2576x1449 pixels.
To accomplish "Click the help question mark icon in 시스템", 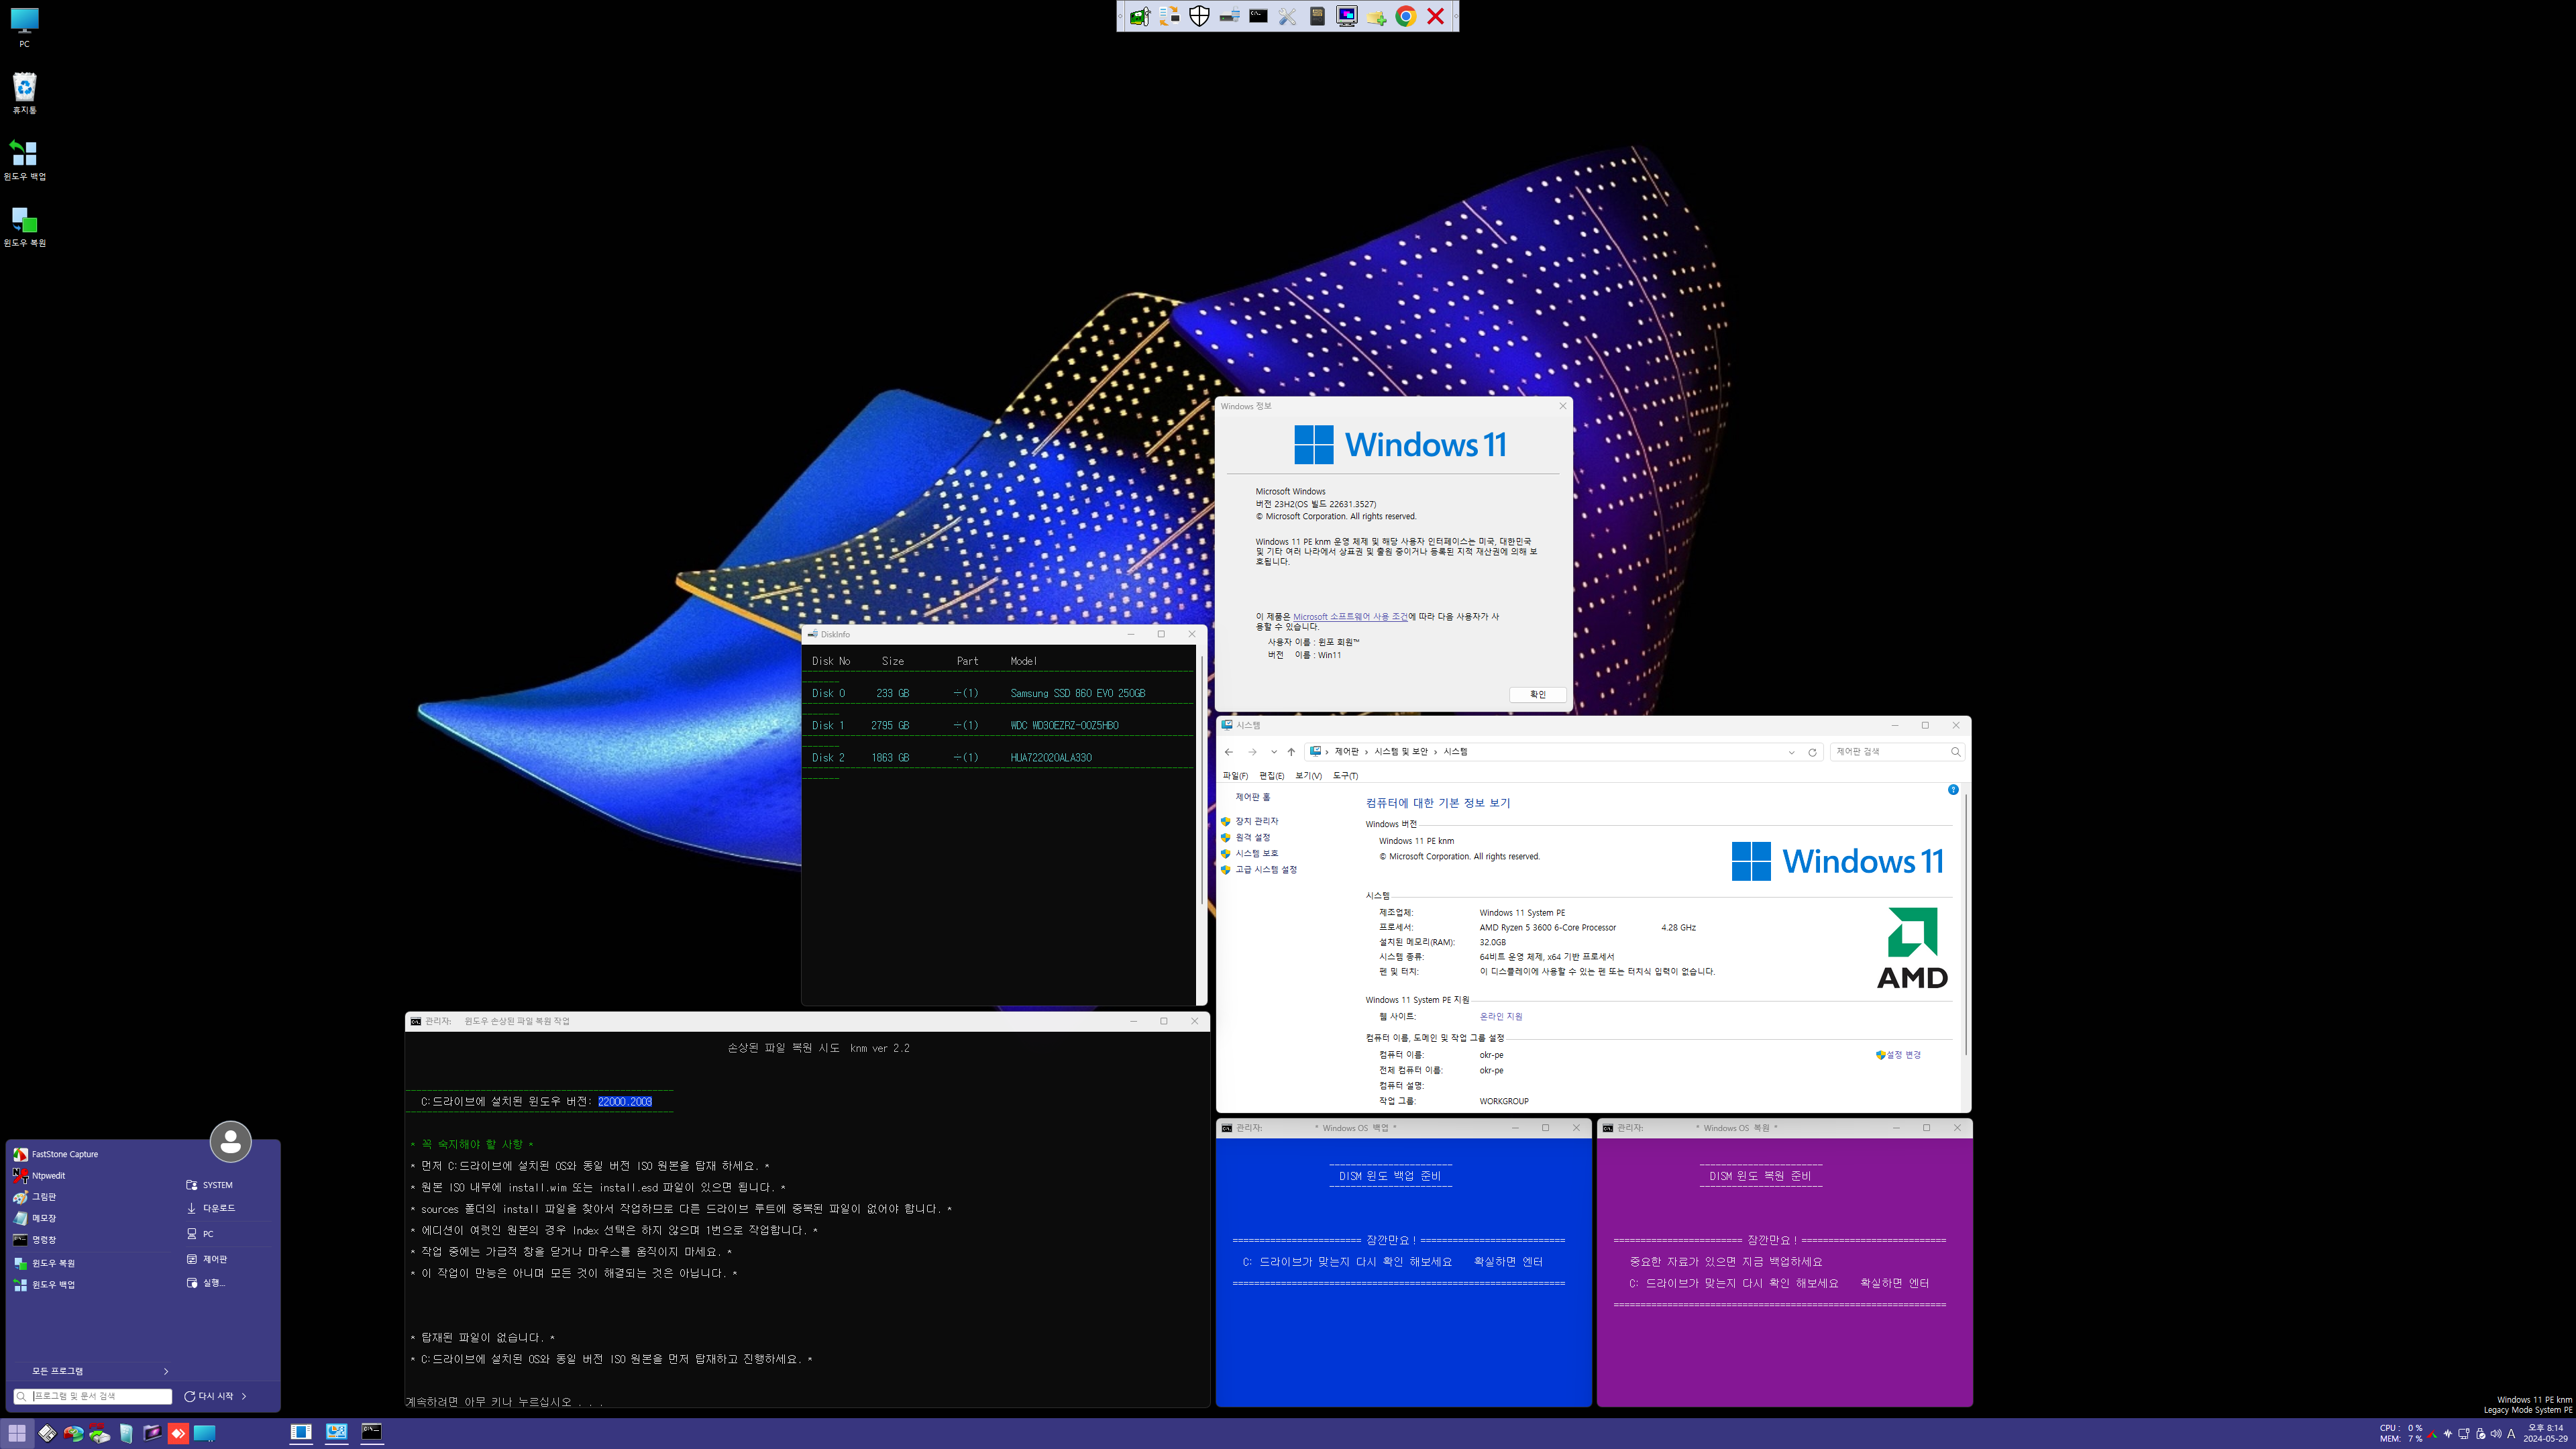I will 1952,790.
